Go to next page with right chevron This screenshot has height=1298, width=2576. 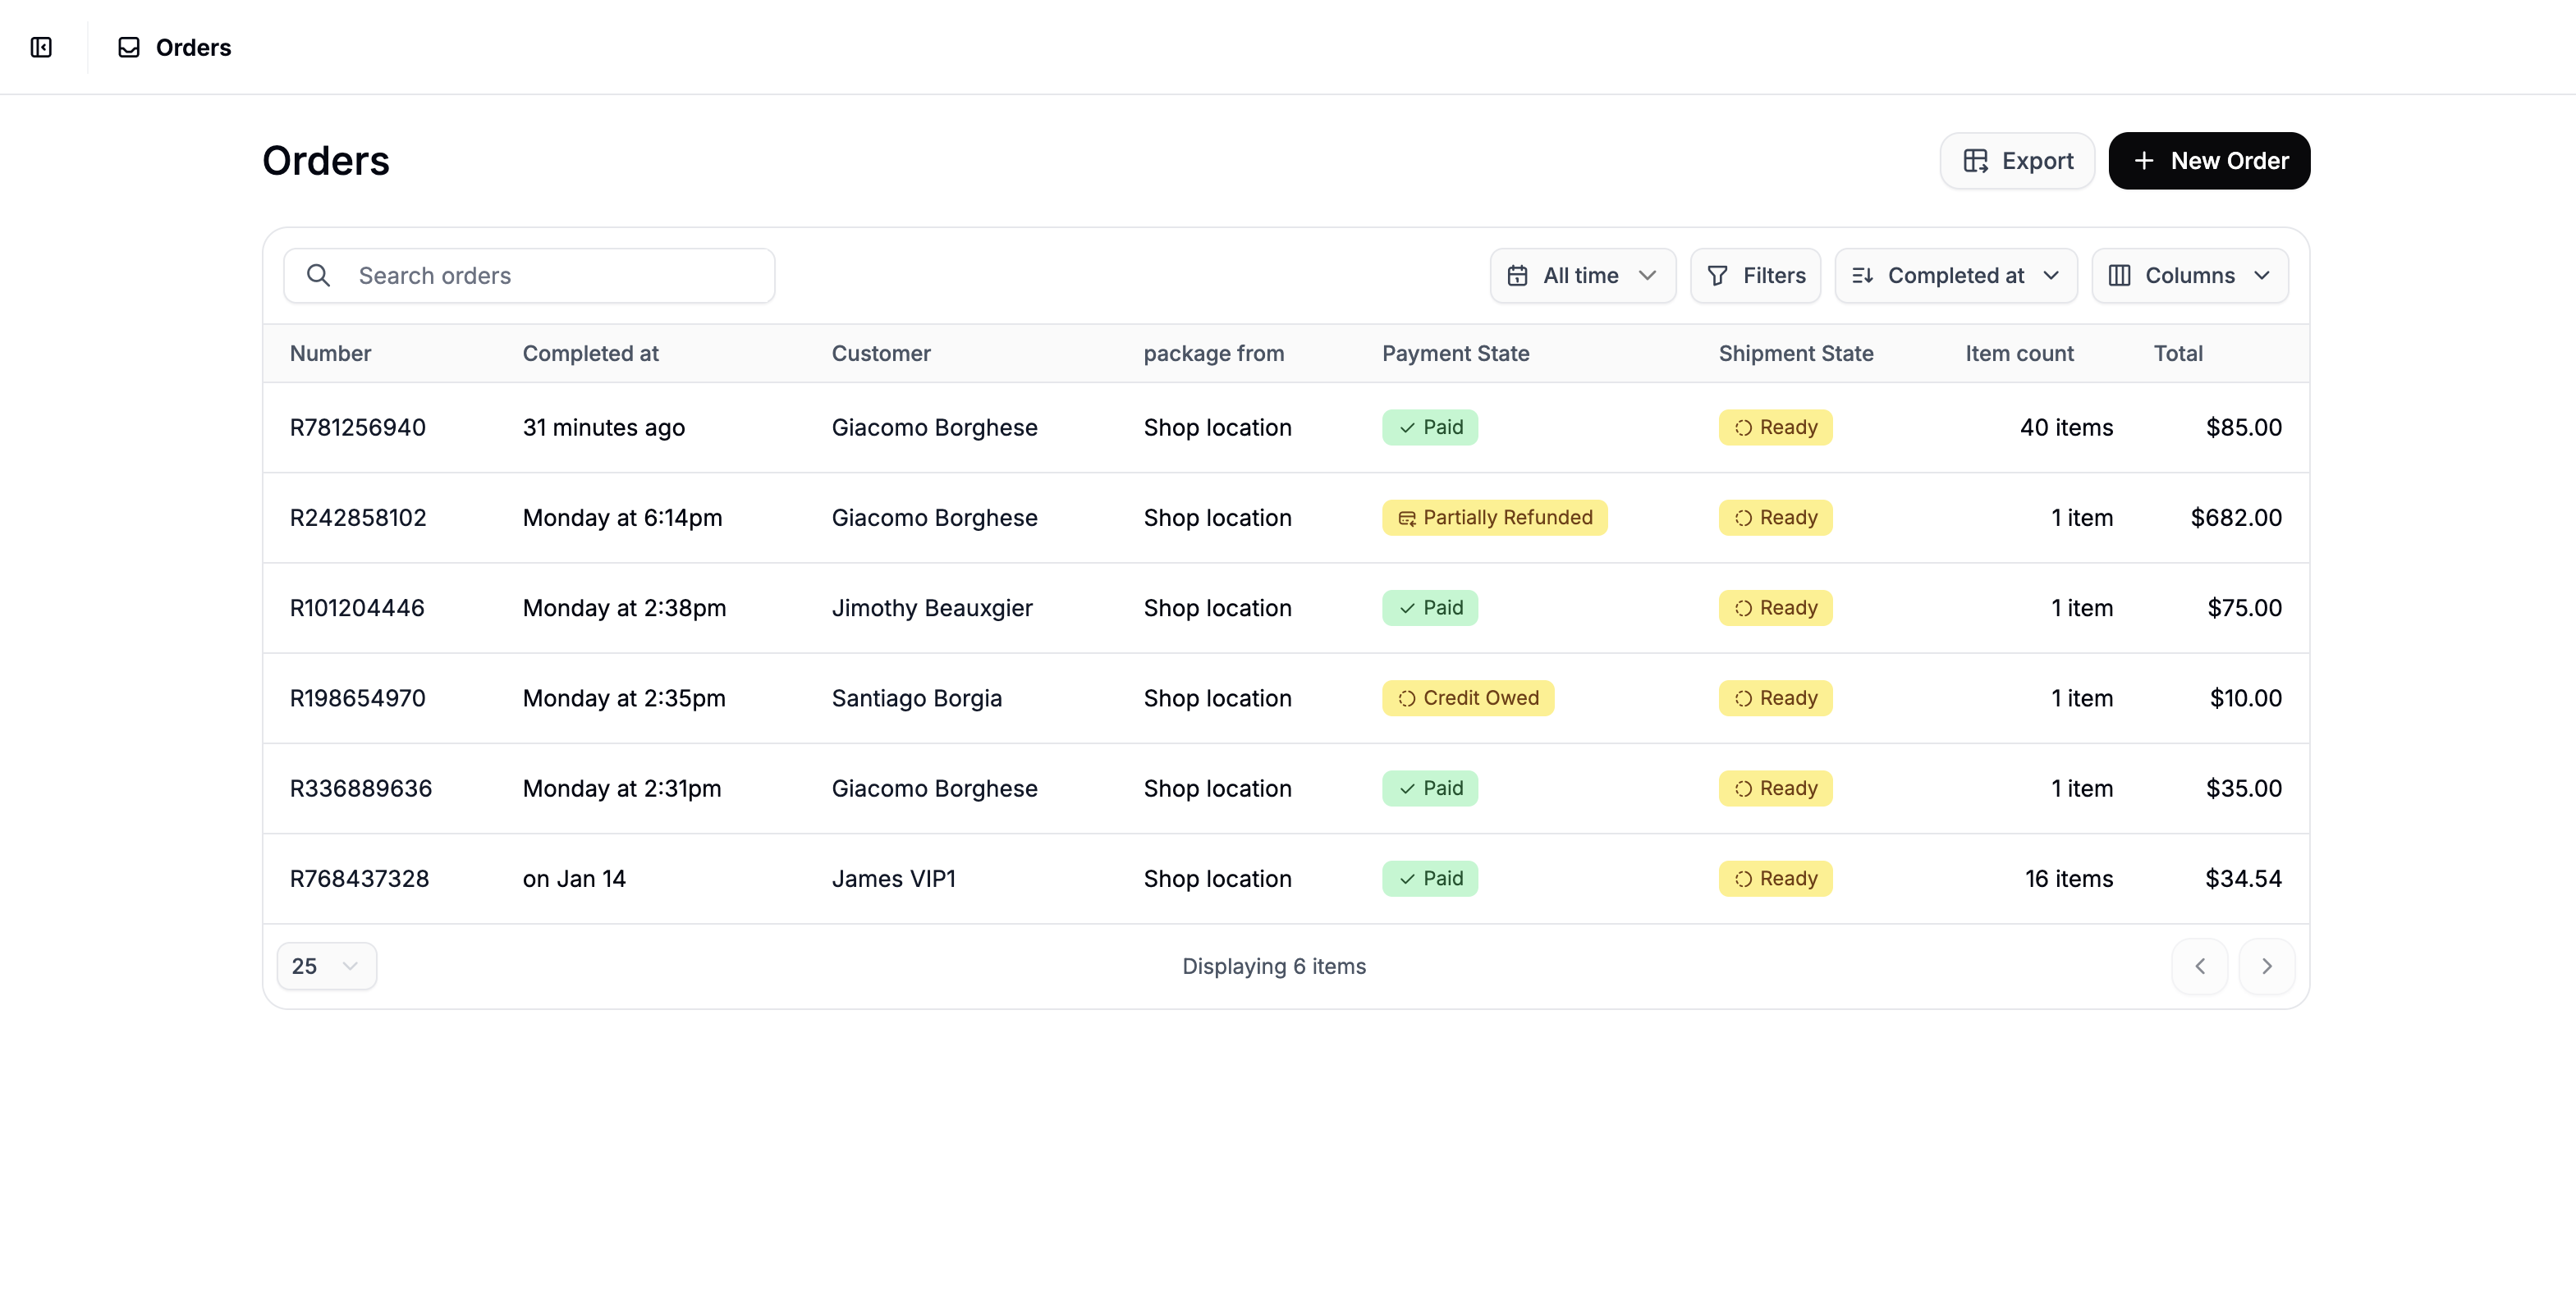pyautogui.click(x=2267, y=965)
